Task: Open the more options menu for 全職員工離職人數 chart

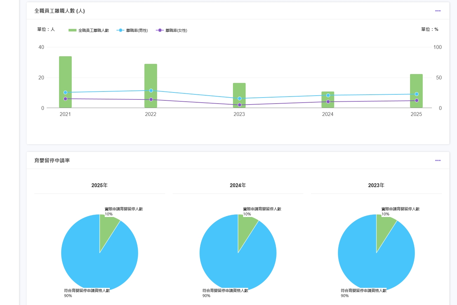Action: coord(438,11)
